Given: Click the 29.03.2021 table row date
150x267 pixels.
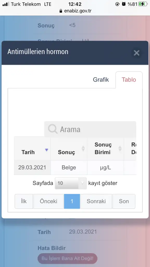Looking at the screenshot, I should 32,167.
